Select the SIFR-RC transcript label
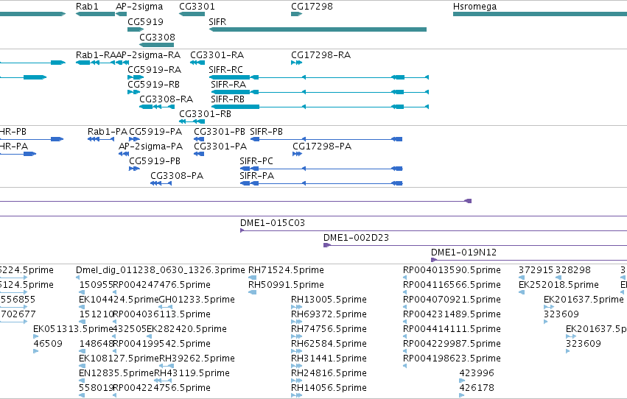Viewport: 627px width, 399px height. pos(225,70)
